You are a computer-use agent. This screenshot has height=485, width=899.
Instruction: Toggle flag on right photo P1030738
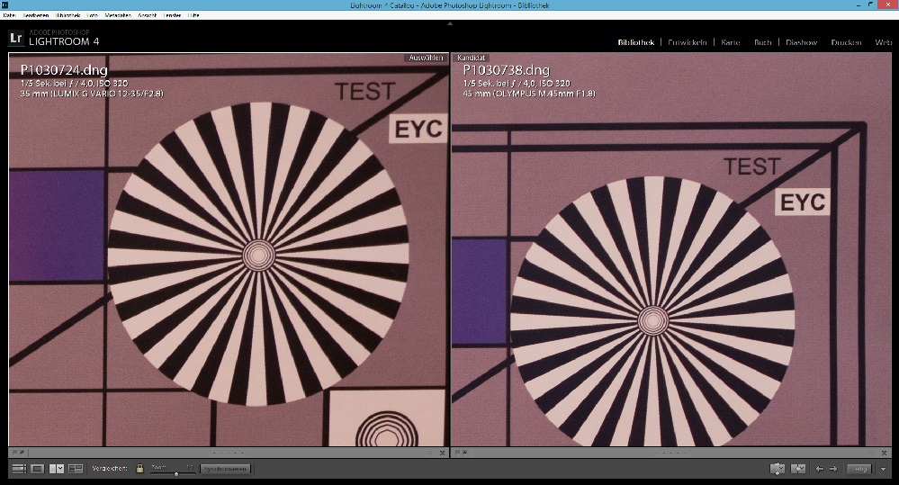(x=458, y=453)
